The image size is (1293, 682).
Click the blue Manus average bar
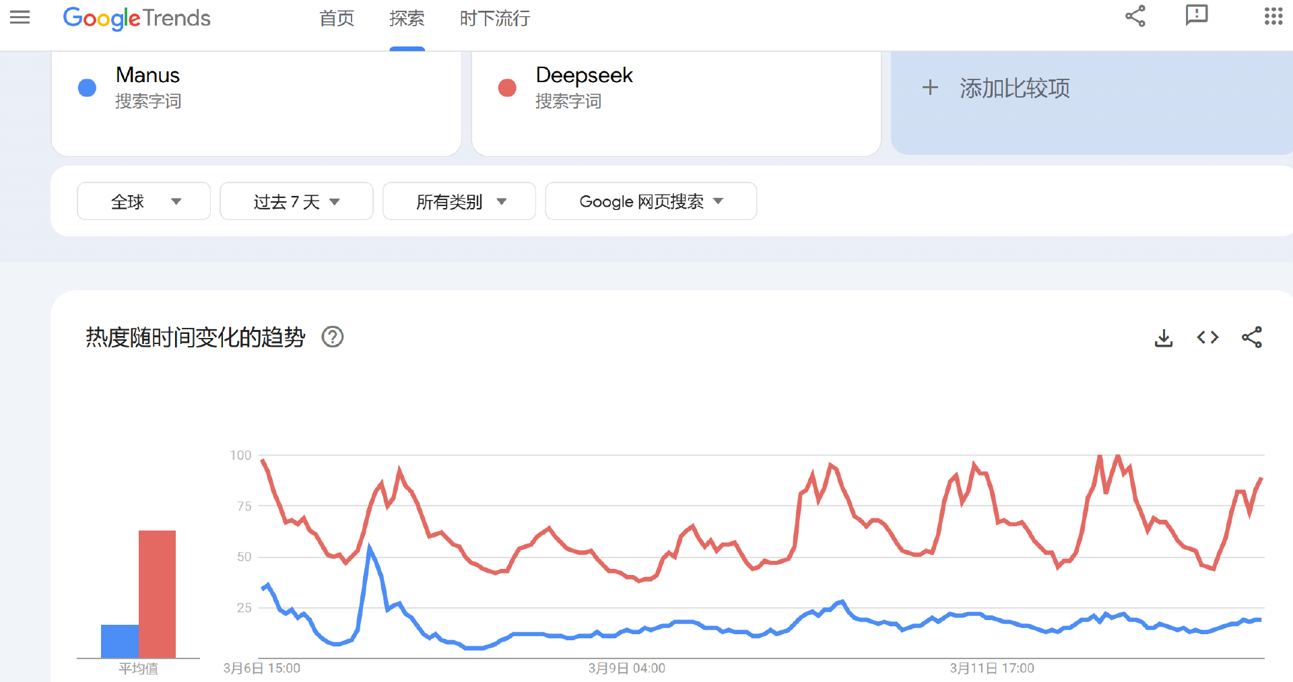point(120,641)
